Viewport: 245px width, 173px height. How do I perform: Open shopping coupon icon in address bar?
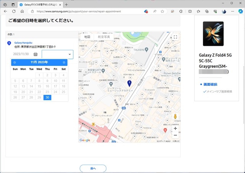[x=146, y=11]
